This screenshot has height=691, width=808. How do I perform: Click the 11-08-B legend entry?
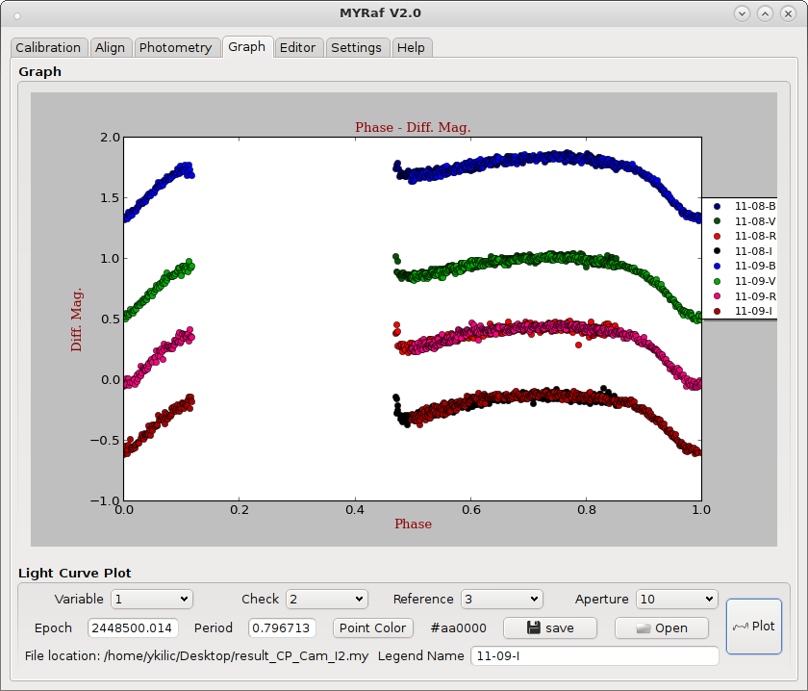(x=745, y=206)
